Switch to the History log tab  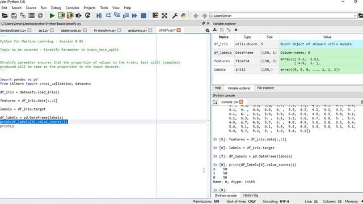(x=251, y=195)
